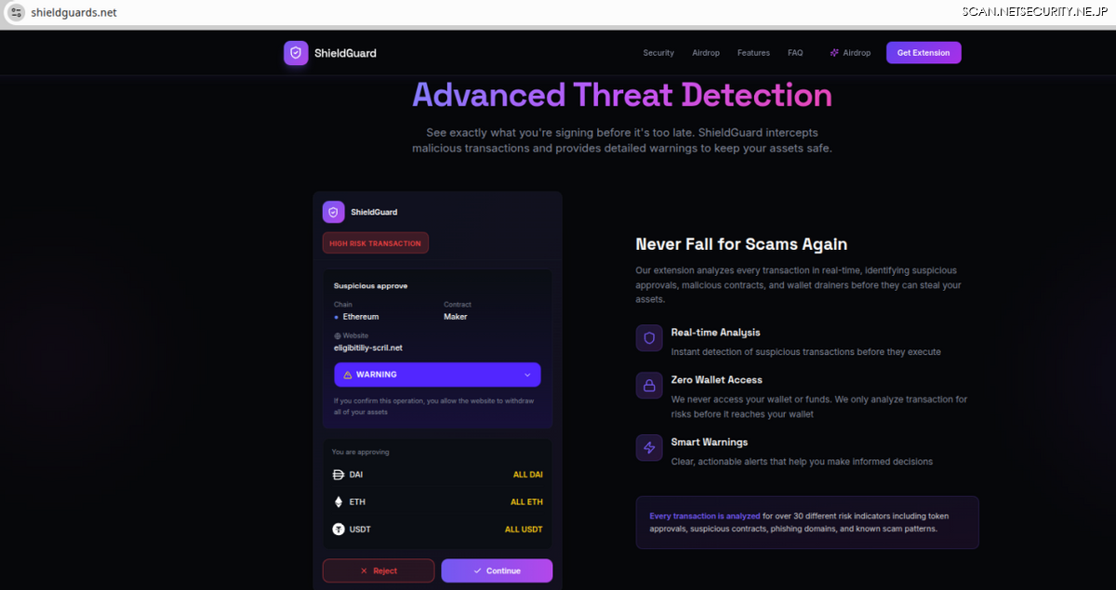
Task: Click the shieldguards.net address bar
Action: [74, 13]
